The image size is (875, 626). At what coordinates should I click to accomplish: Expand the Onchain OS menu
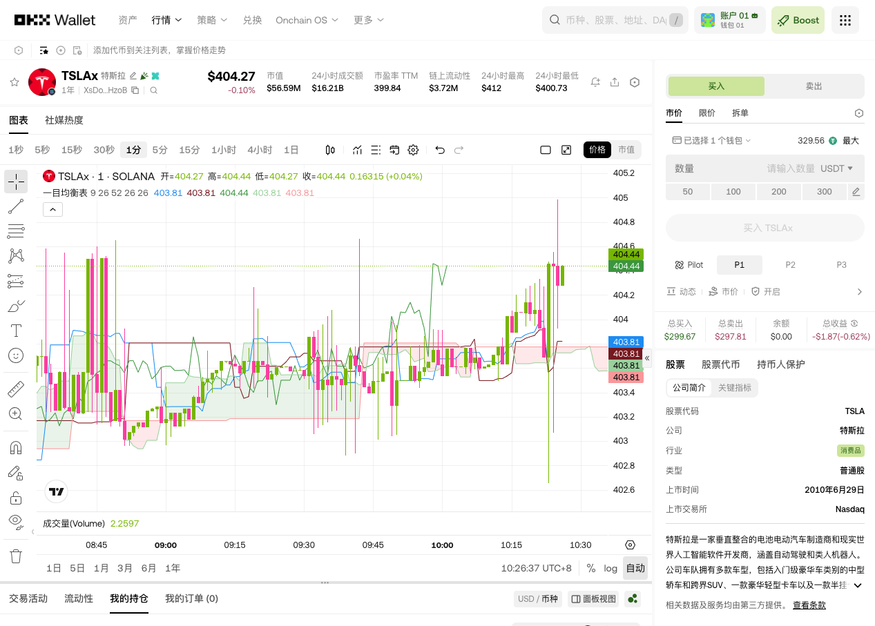[307, 20]
